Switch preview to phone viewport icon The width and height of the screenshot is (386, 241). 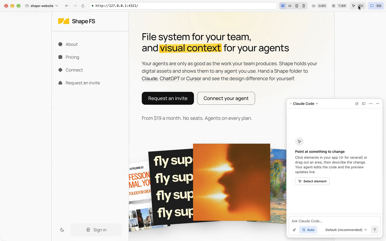pyautogui.click(x=304, y=6)
